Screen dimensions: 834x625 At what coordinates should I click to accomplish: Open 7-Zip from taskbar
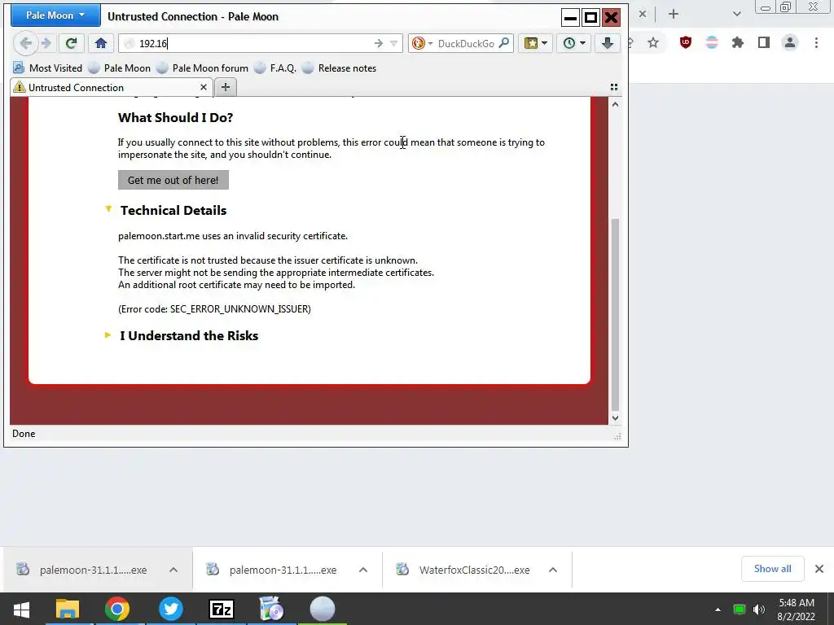(x=222, y=609)
